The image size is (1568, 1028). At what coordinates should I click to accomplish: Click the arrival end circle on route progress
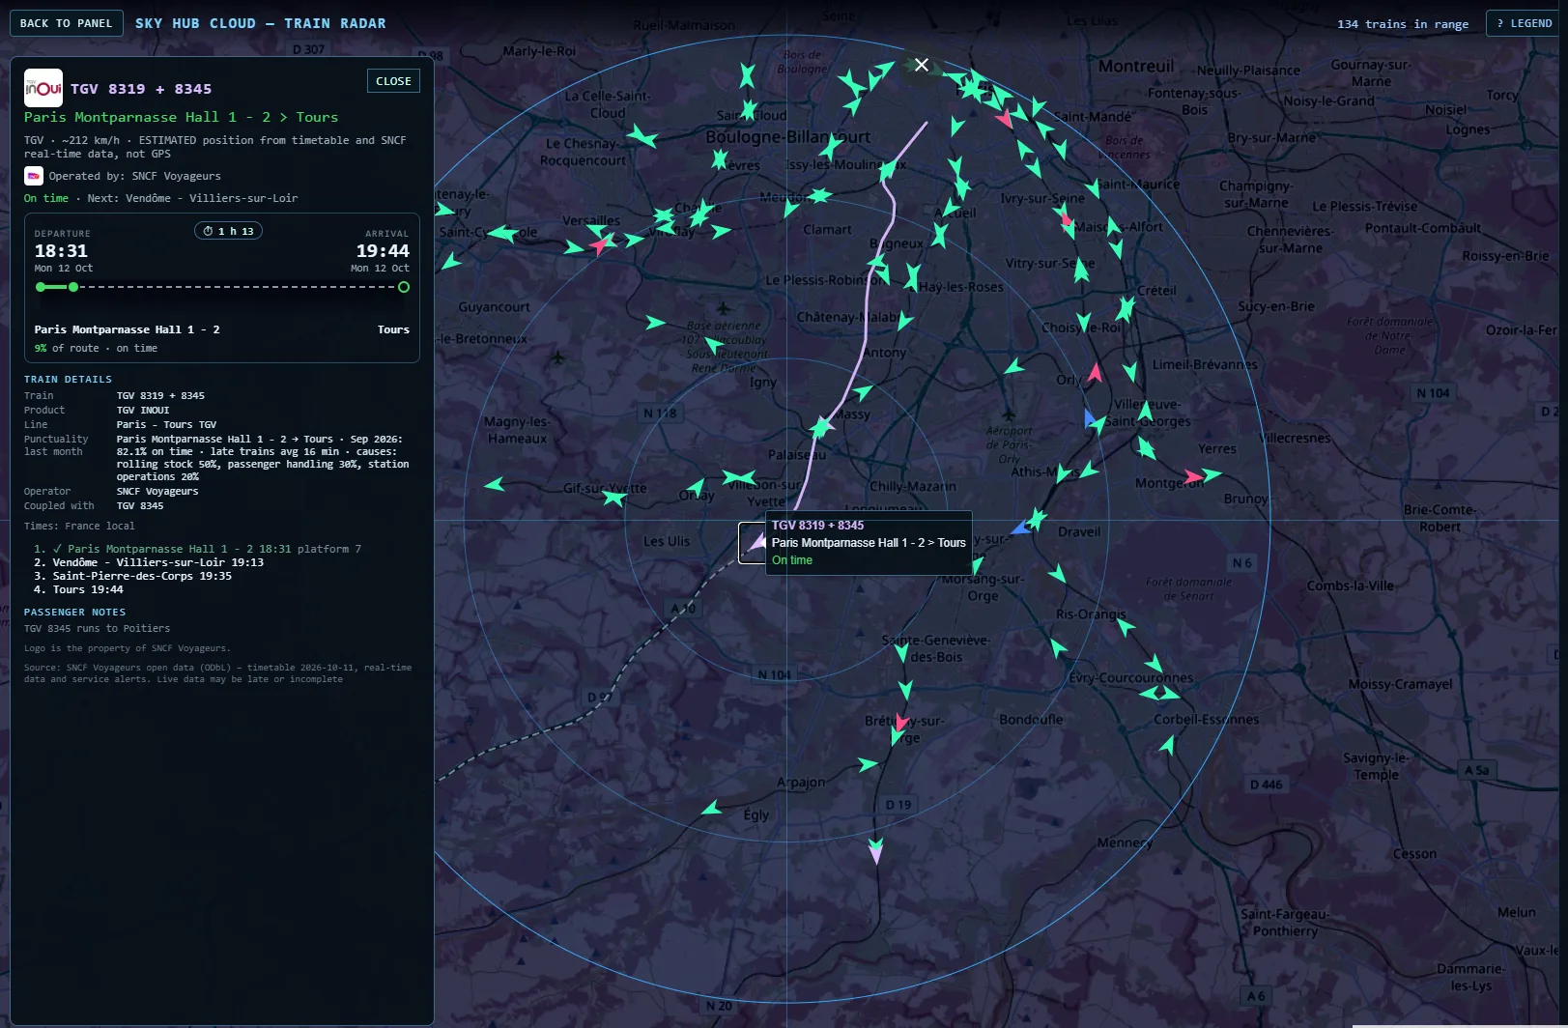pyautogui.click(x=404, y=287)
